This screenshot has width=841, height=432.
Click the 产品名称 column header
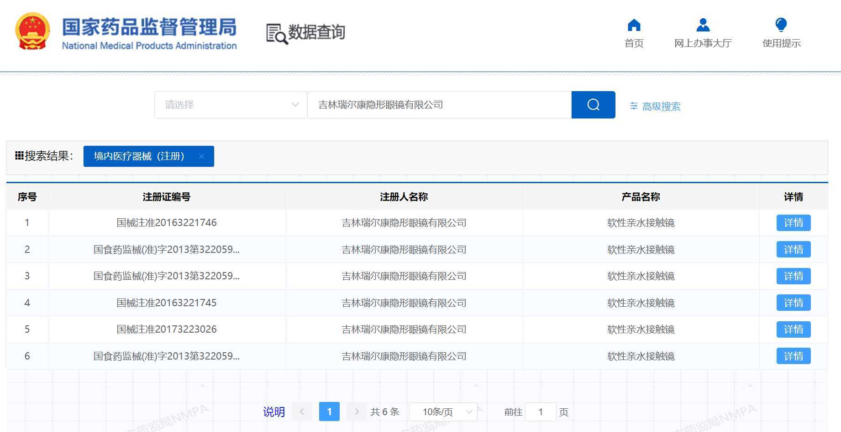point(641,197)
